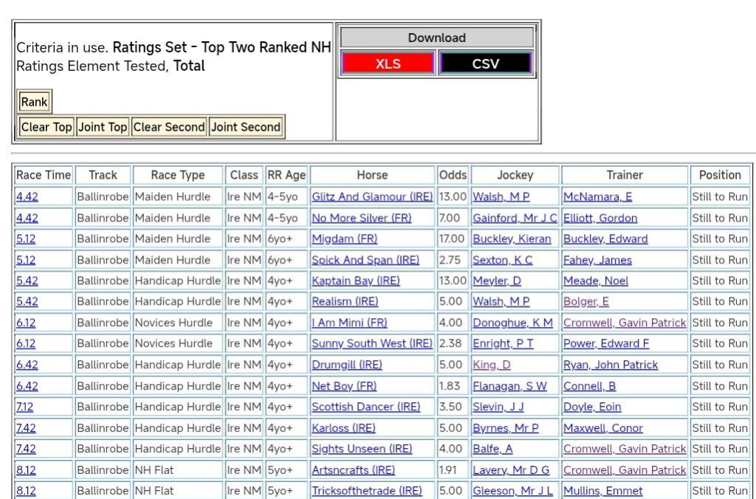Image resolution: width=756 pixels, height=499 pixels.
Task: Choose the Joint Top filter
Action: pos(103,127)
